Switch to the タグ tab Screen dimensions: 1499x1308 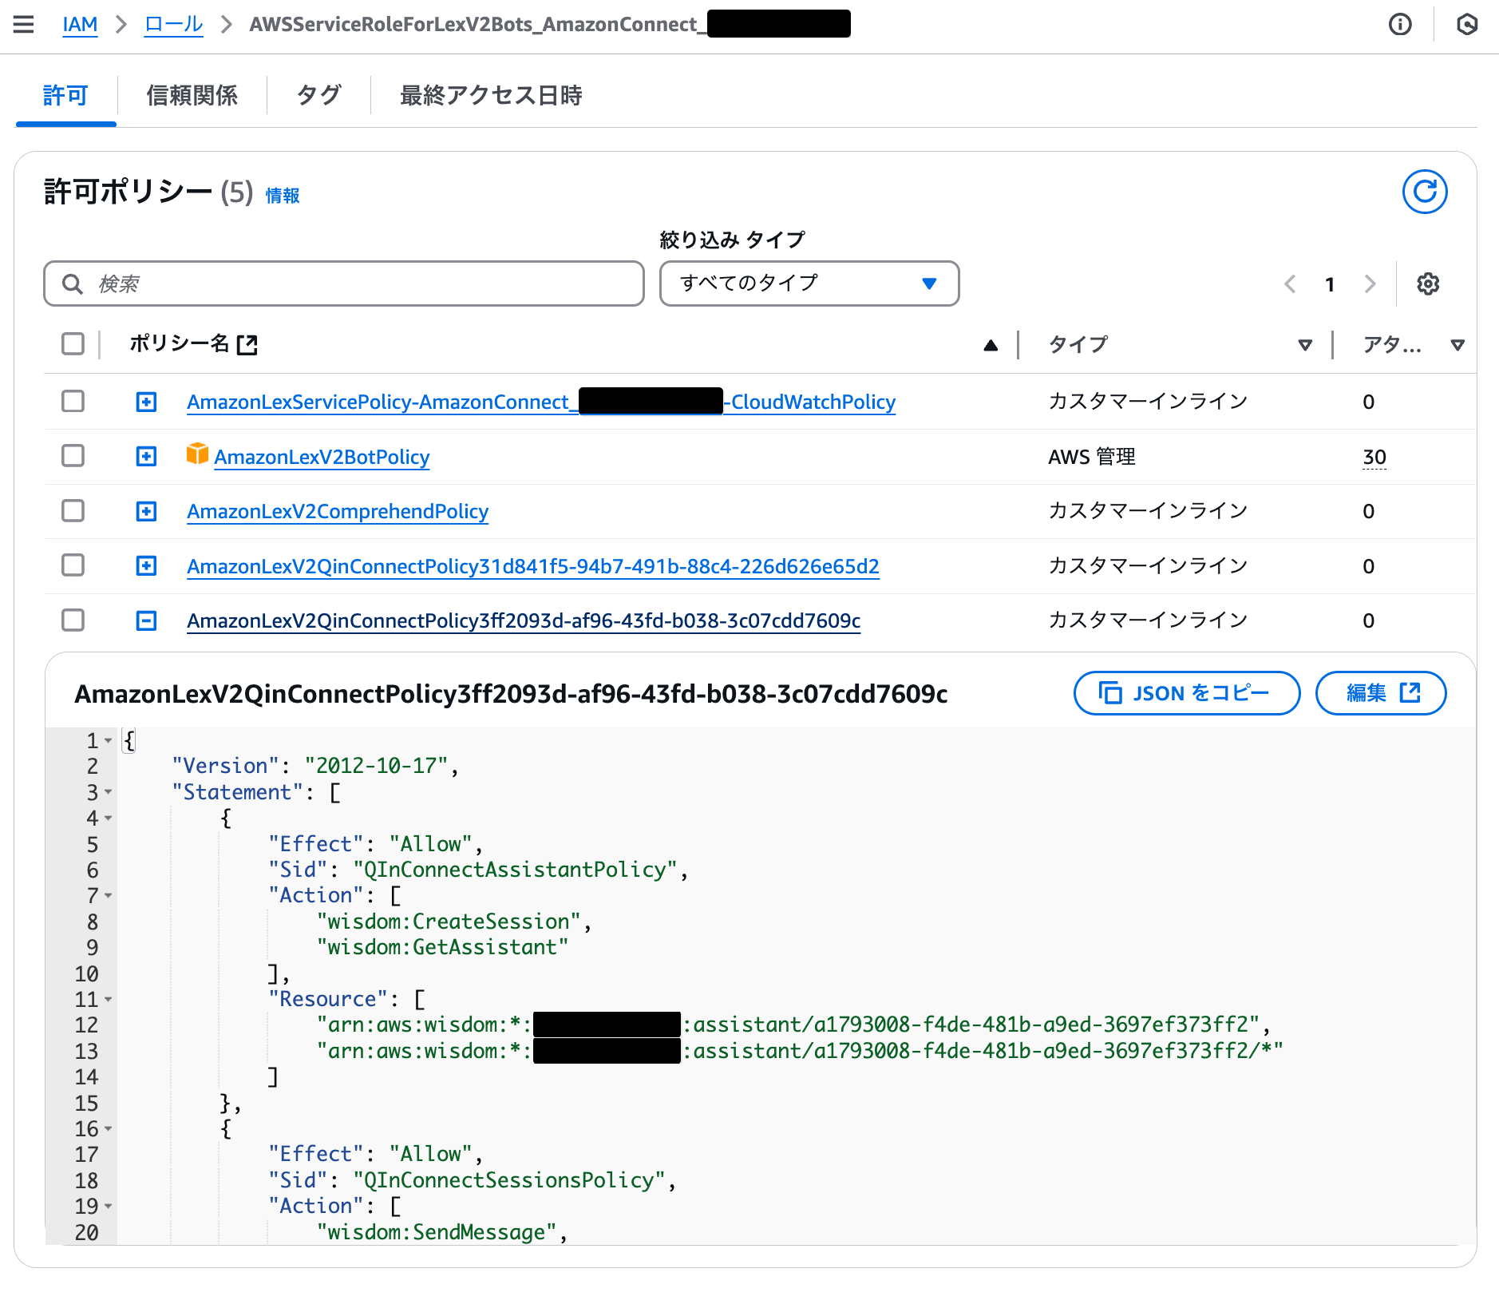pyautogui.click(x=318, y=96)
